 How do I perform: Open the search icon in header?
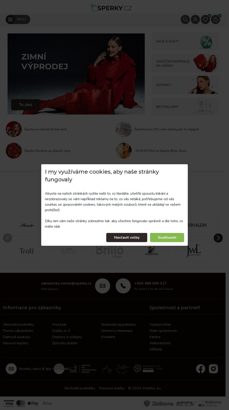pyautogui.click(x=185, y=20)
